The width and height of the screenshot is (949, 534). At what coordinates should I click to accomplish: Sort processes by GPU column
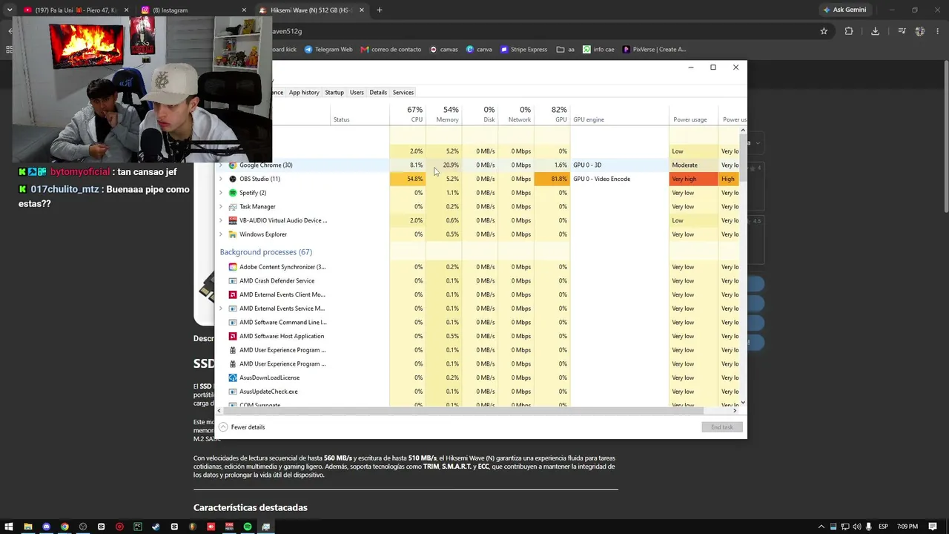553,114
